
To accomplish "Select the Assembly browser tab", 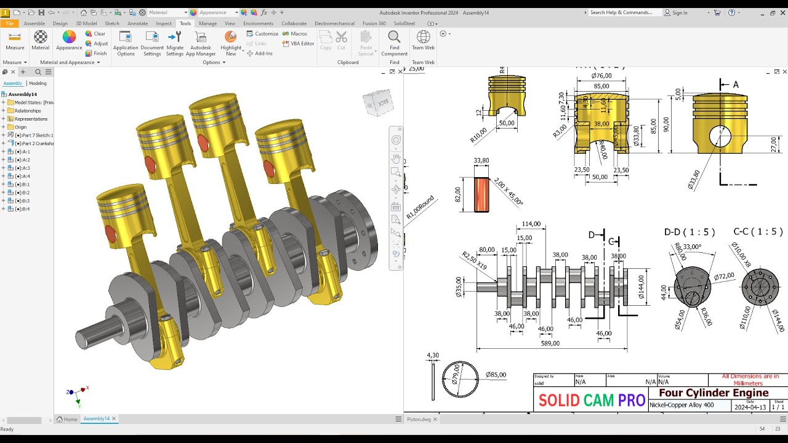I will click(12, 83).
